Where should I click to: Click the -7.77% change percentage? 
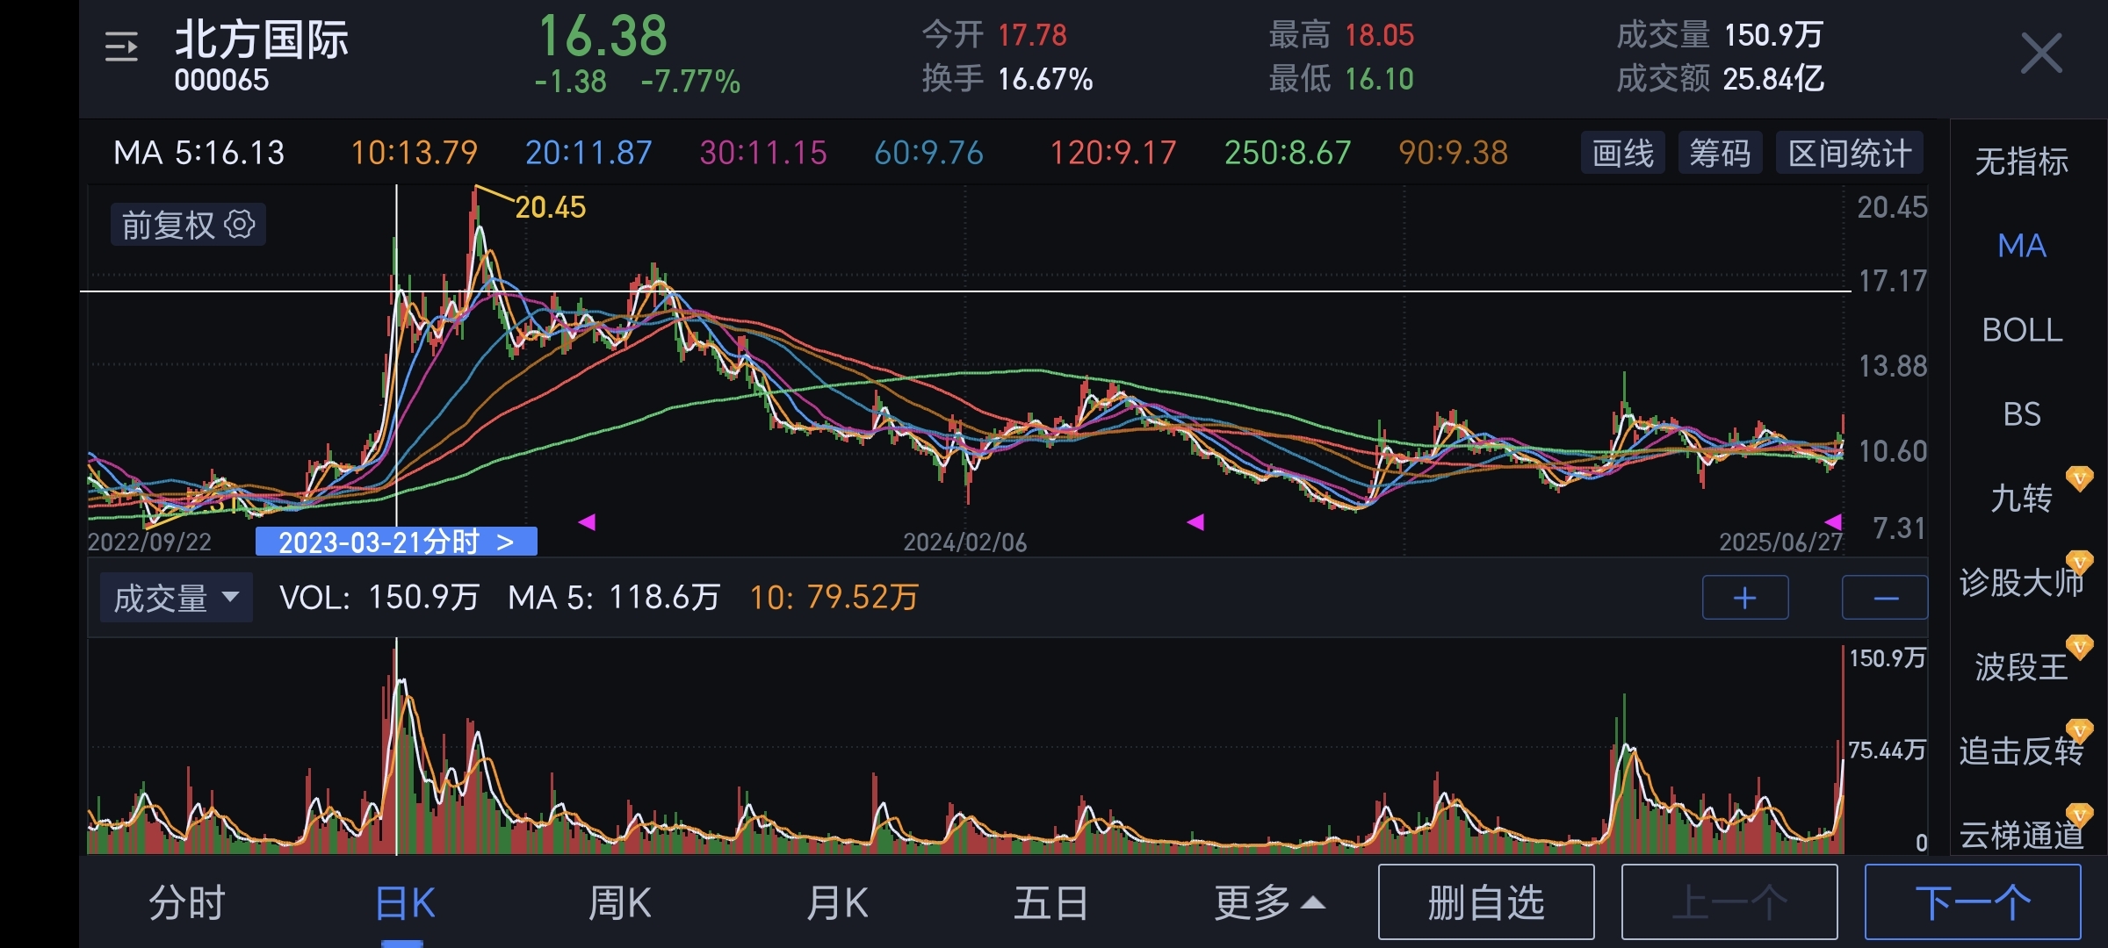coord(690,82)
